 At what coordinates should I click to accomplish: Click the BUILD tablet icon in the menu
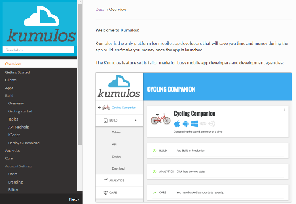pos(105,121)
